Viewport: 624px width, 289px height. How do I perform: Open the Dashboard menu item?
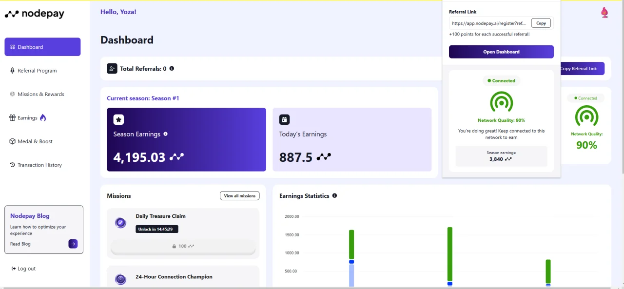tap(42, 47)
